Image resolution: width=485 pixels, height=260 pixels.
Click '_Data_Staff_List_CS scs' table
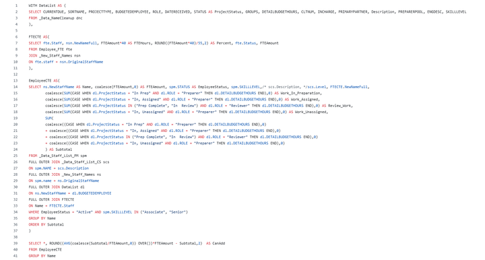(x=86, y=162)
